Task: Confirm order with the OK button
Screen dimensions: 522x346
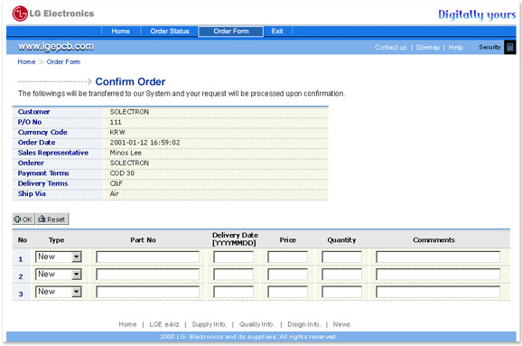Action: (23, 220)
